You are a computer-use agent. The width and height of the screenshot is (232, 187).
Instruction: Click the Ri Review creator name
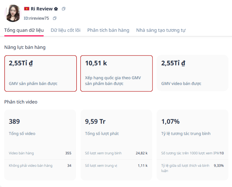tap(42, 9)
